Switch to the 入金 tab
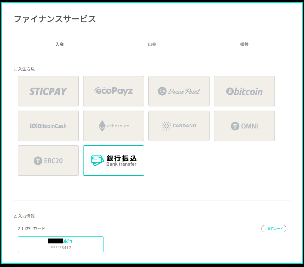Viewport: 304px width, 267px height. click(59, 45)
